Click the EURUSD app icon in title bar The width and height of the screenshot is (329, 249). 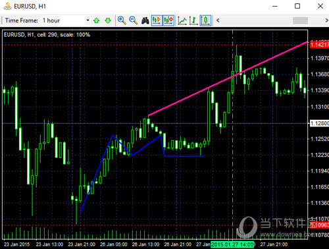(7, 6)
